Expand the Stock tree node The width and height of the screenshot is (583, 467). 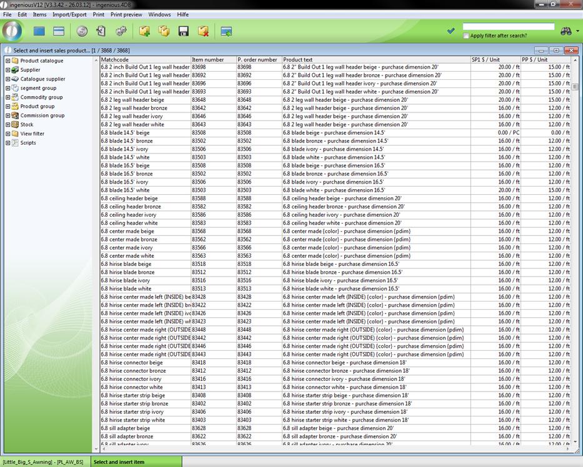click(7, 125)
